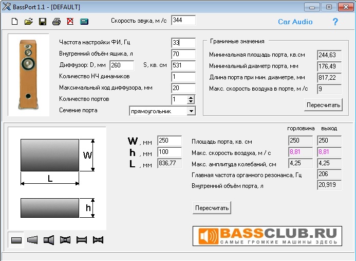
Task: Click the lower Пересчитать button under port results
Action: pos(212,208)
